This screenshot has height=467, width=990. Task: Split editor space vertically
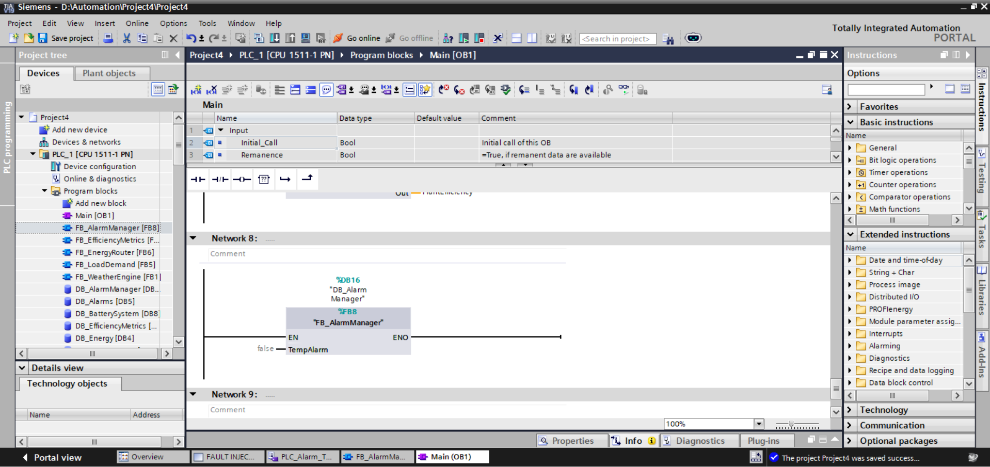point(532,38)
